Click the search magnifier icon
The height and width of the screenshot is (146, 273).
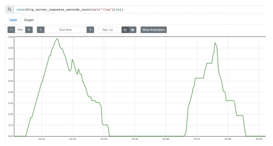click(x=10, y=9)
